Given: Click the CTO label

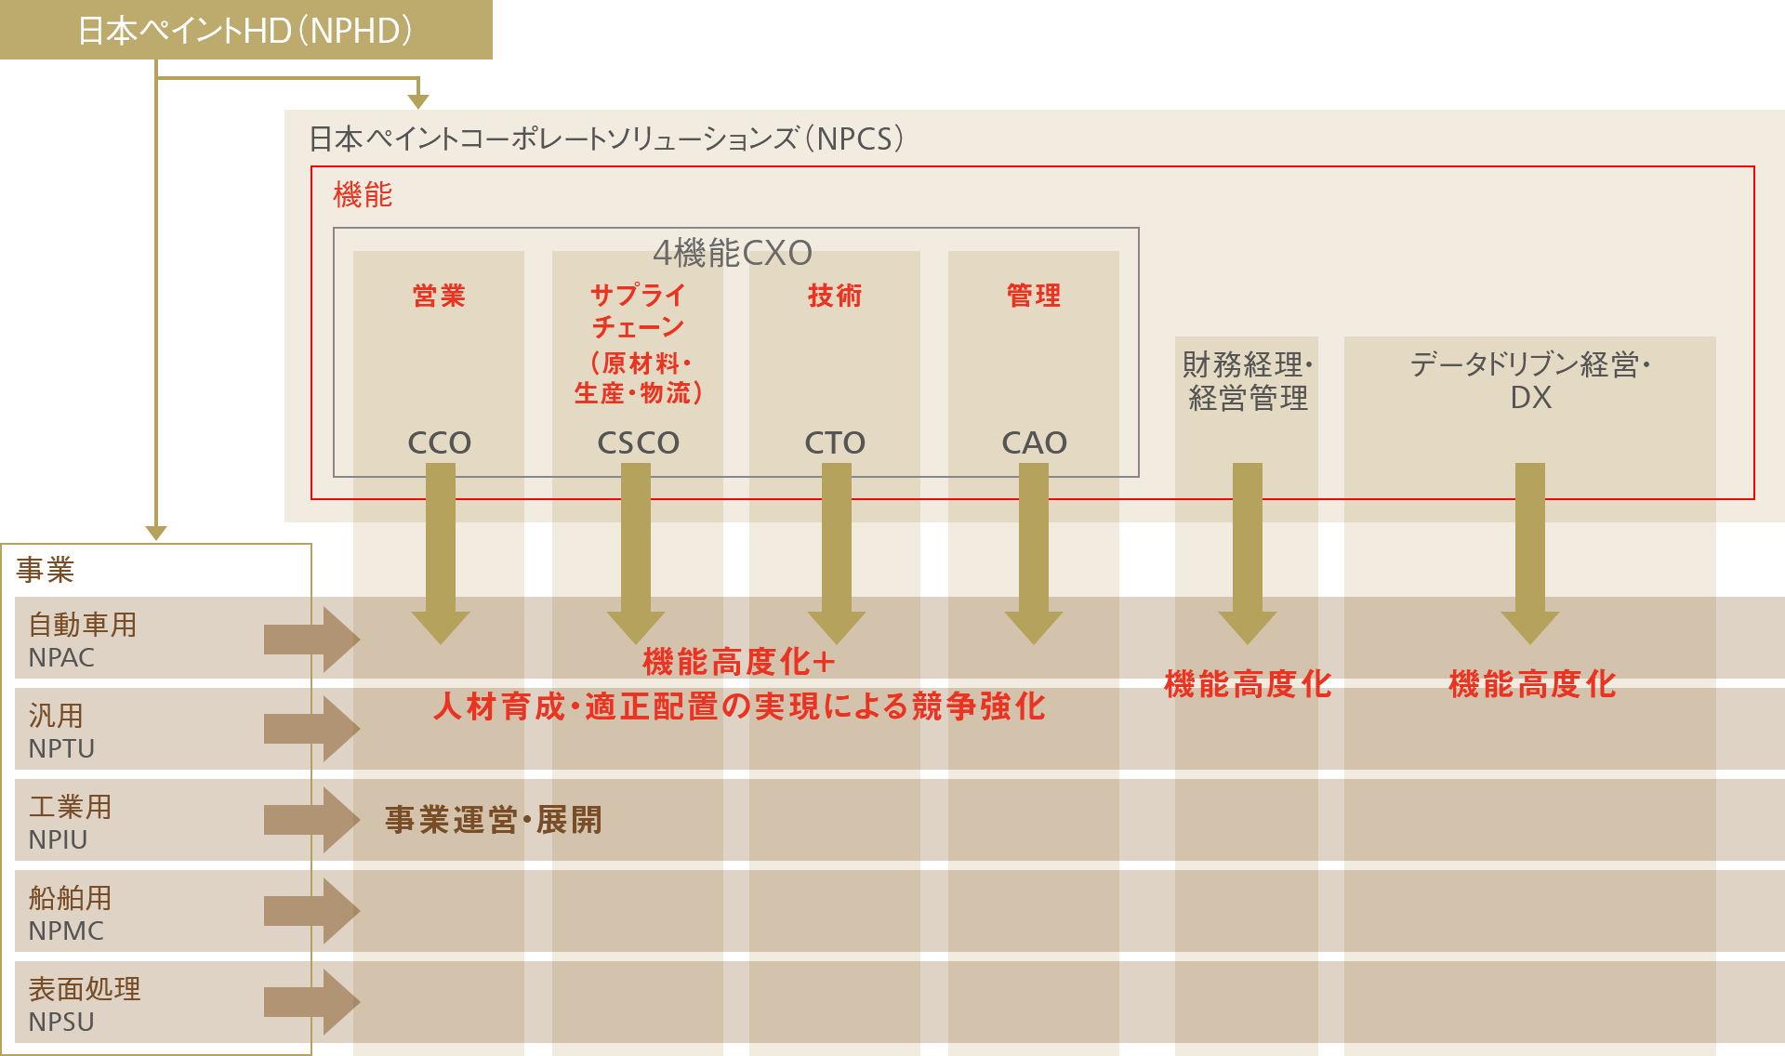Looking at the screenshot, I should [x=835, y=442].
